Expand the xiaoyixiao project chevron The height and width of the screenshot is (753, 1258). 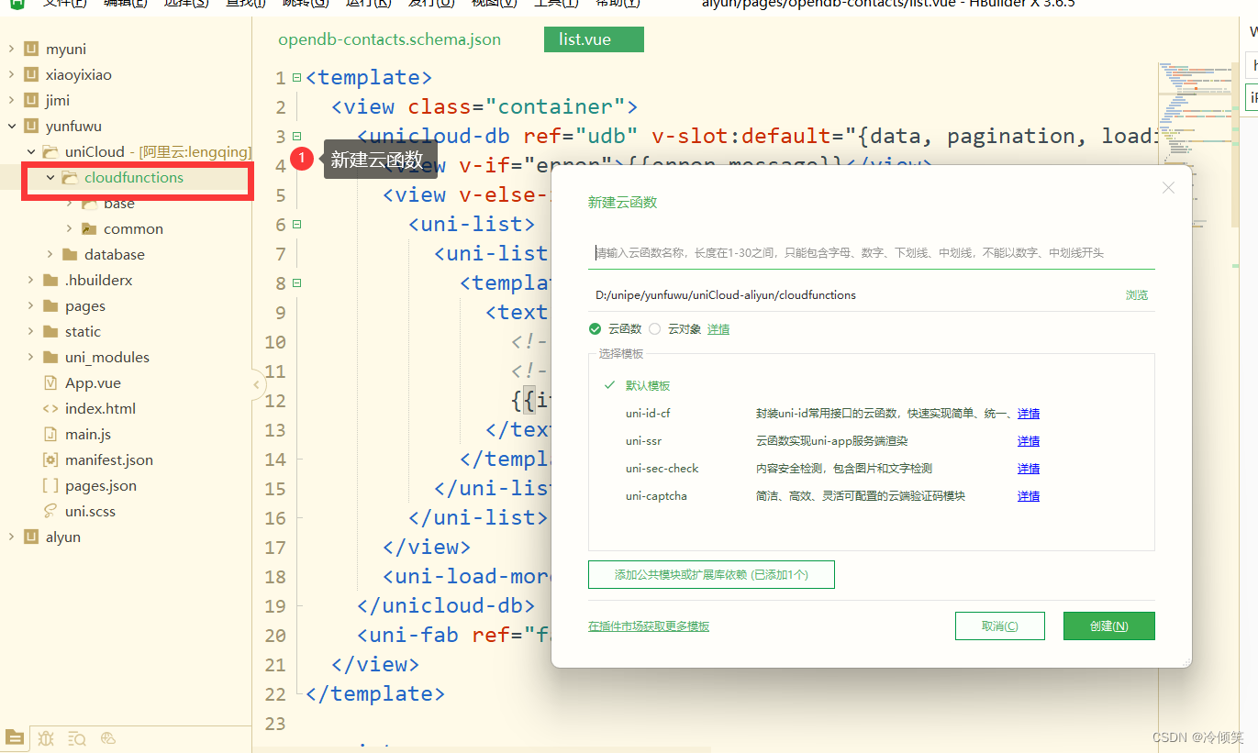(11, 74)
